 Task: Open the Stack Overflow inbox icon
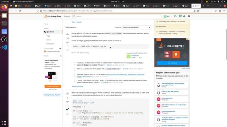tap(175, 16)
